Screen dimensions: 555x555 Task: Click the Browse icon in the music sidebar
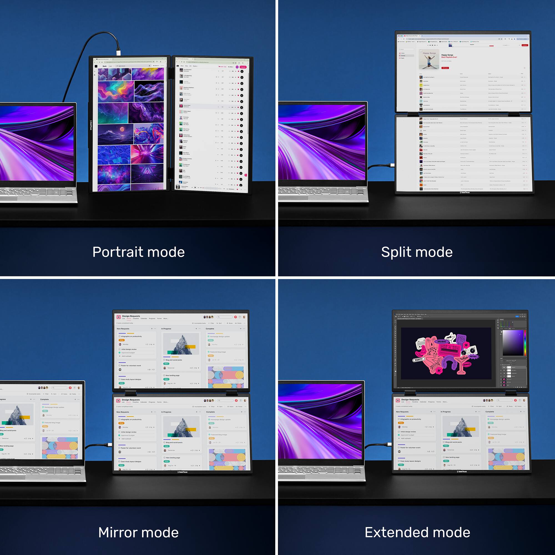click(400, 56)
